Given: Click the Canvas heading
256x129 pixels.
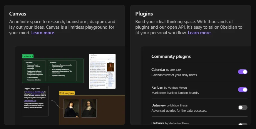Looking at the screenshot, I should coord(18,14).
